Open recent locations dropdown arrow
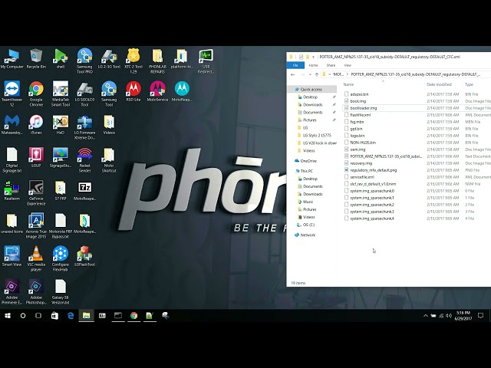Image resolution: width=491 pixels, height=368 pixels. (310, 74)
